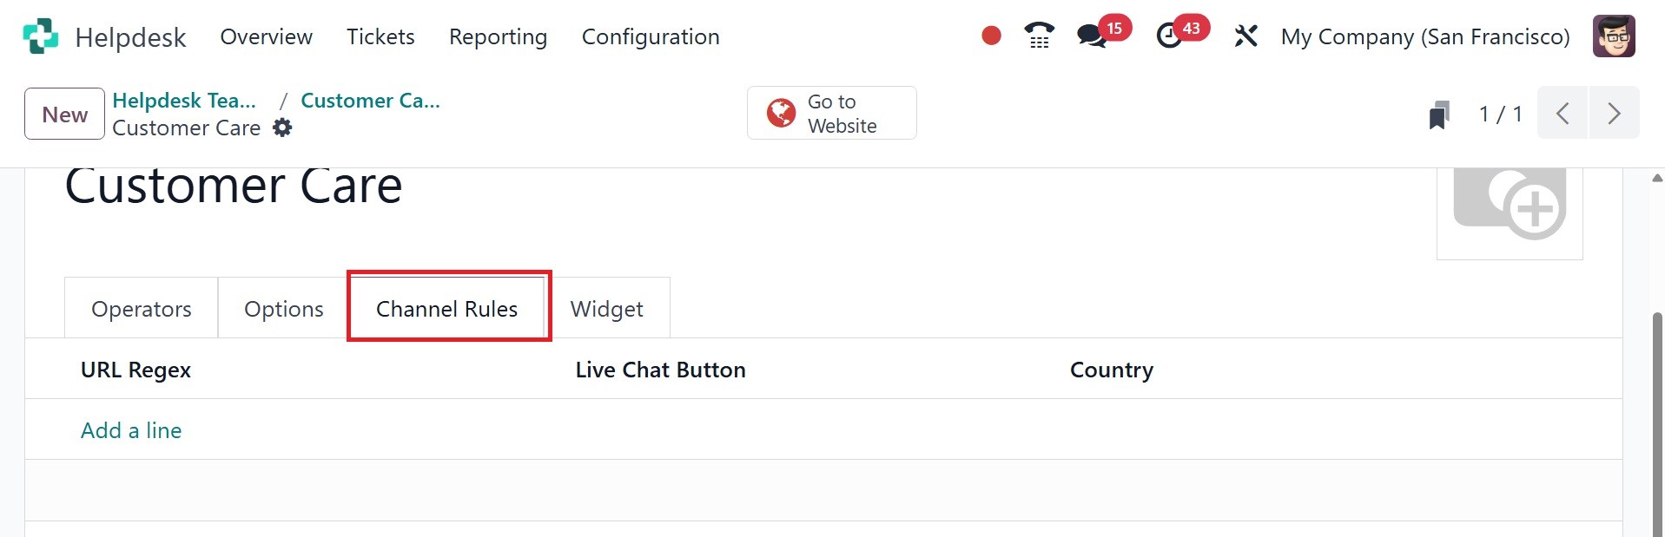Click the channel image upload placeholder

point(1510,208)
